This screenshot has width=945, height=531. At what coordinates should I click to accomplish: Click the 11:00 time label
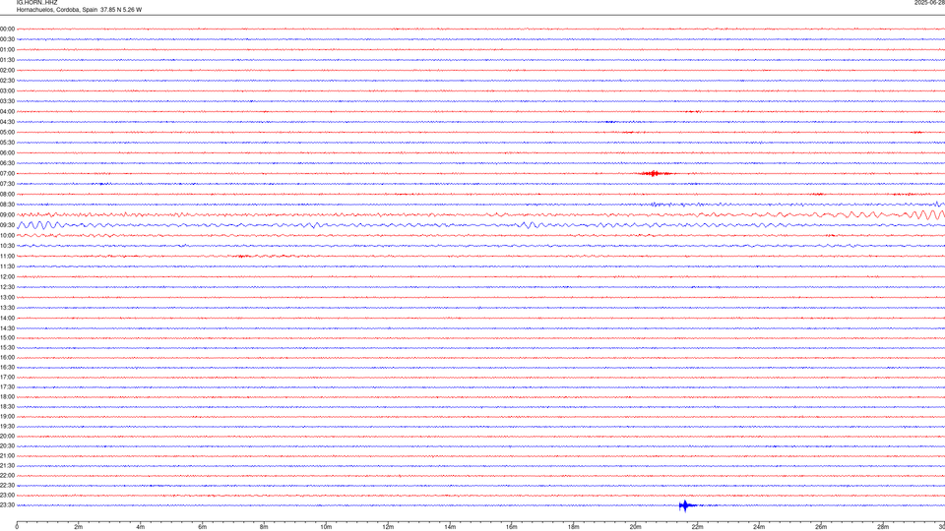(x=7, y=256)
